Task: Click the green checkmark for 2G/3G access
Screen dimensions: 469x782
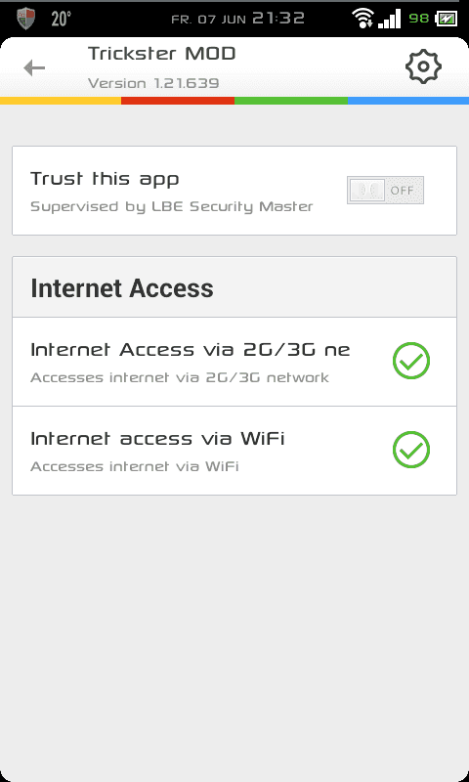Action: click(x=411, y=361)
